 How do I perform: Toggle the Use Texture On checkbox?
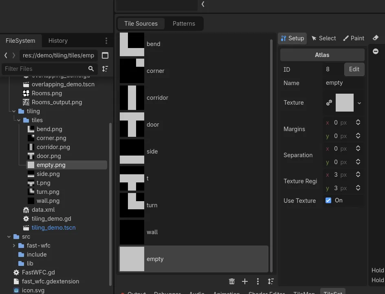(328, 200)
